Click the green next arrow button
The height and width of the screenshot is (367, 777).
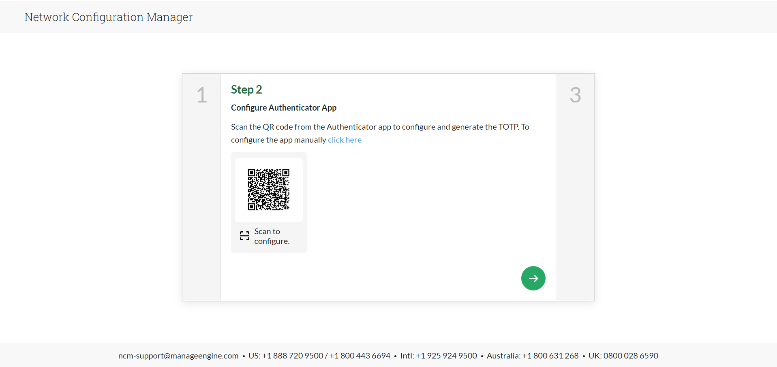coord(533,278)
